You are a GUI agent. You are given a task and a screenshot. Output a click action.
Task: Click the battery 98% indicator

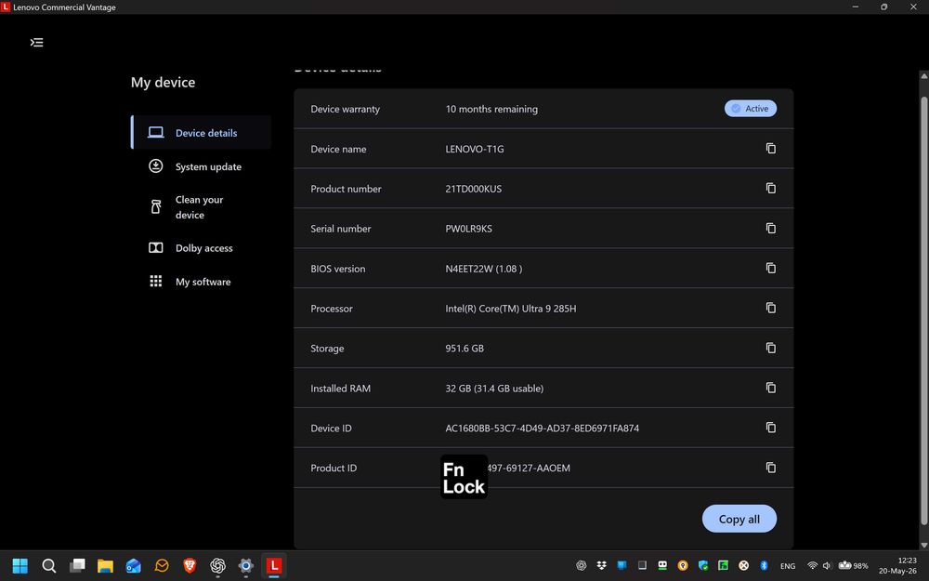click(853, 565)
